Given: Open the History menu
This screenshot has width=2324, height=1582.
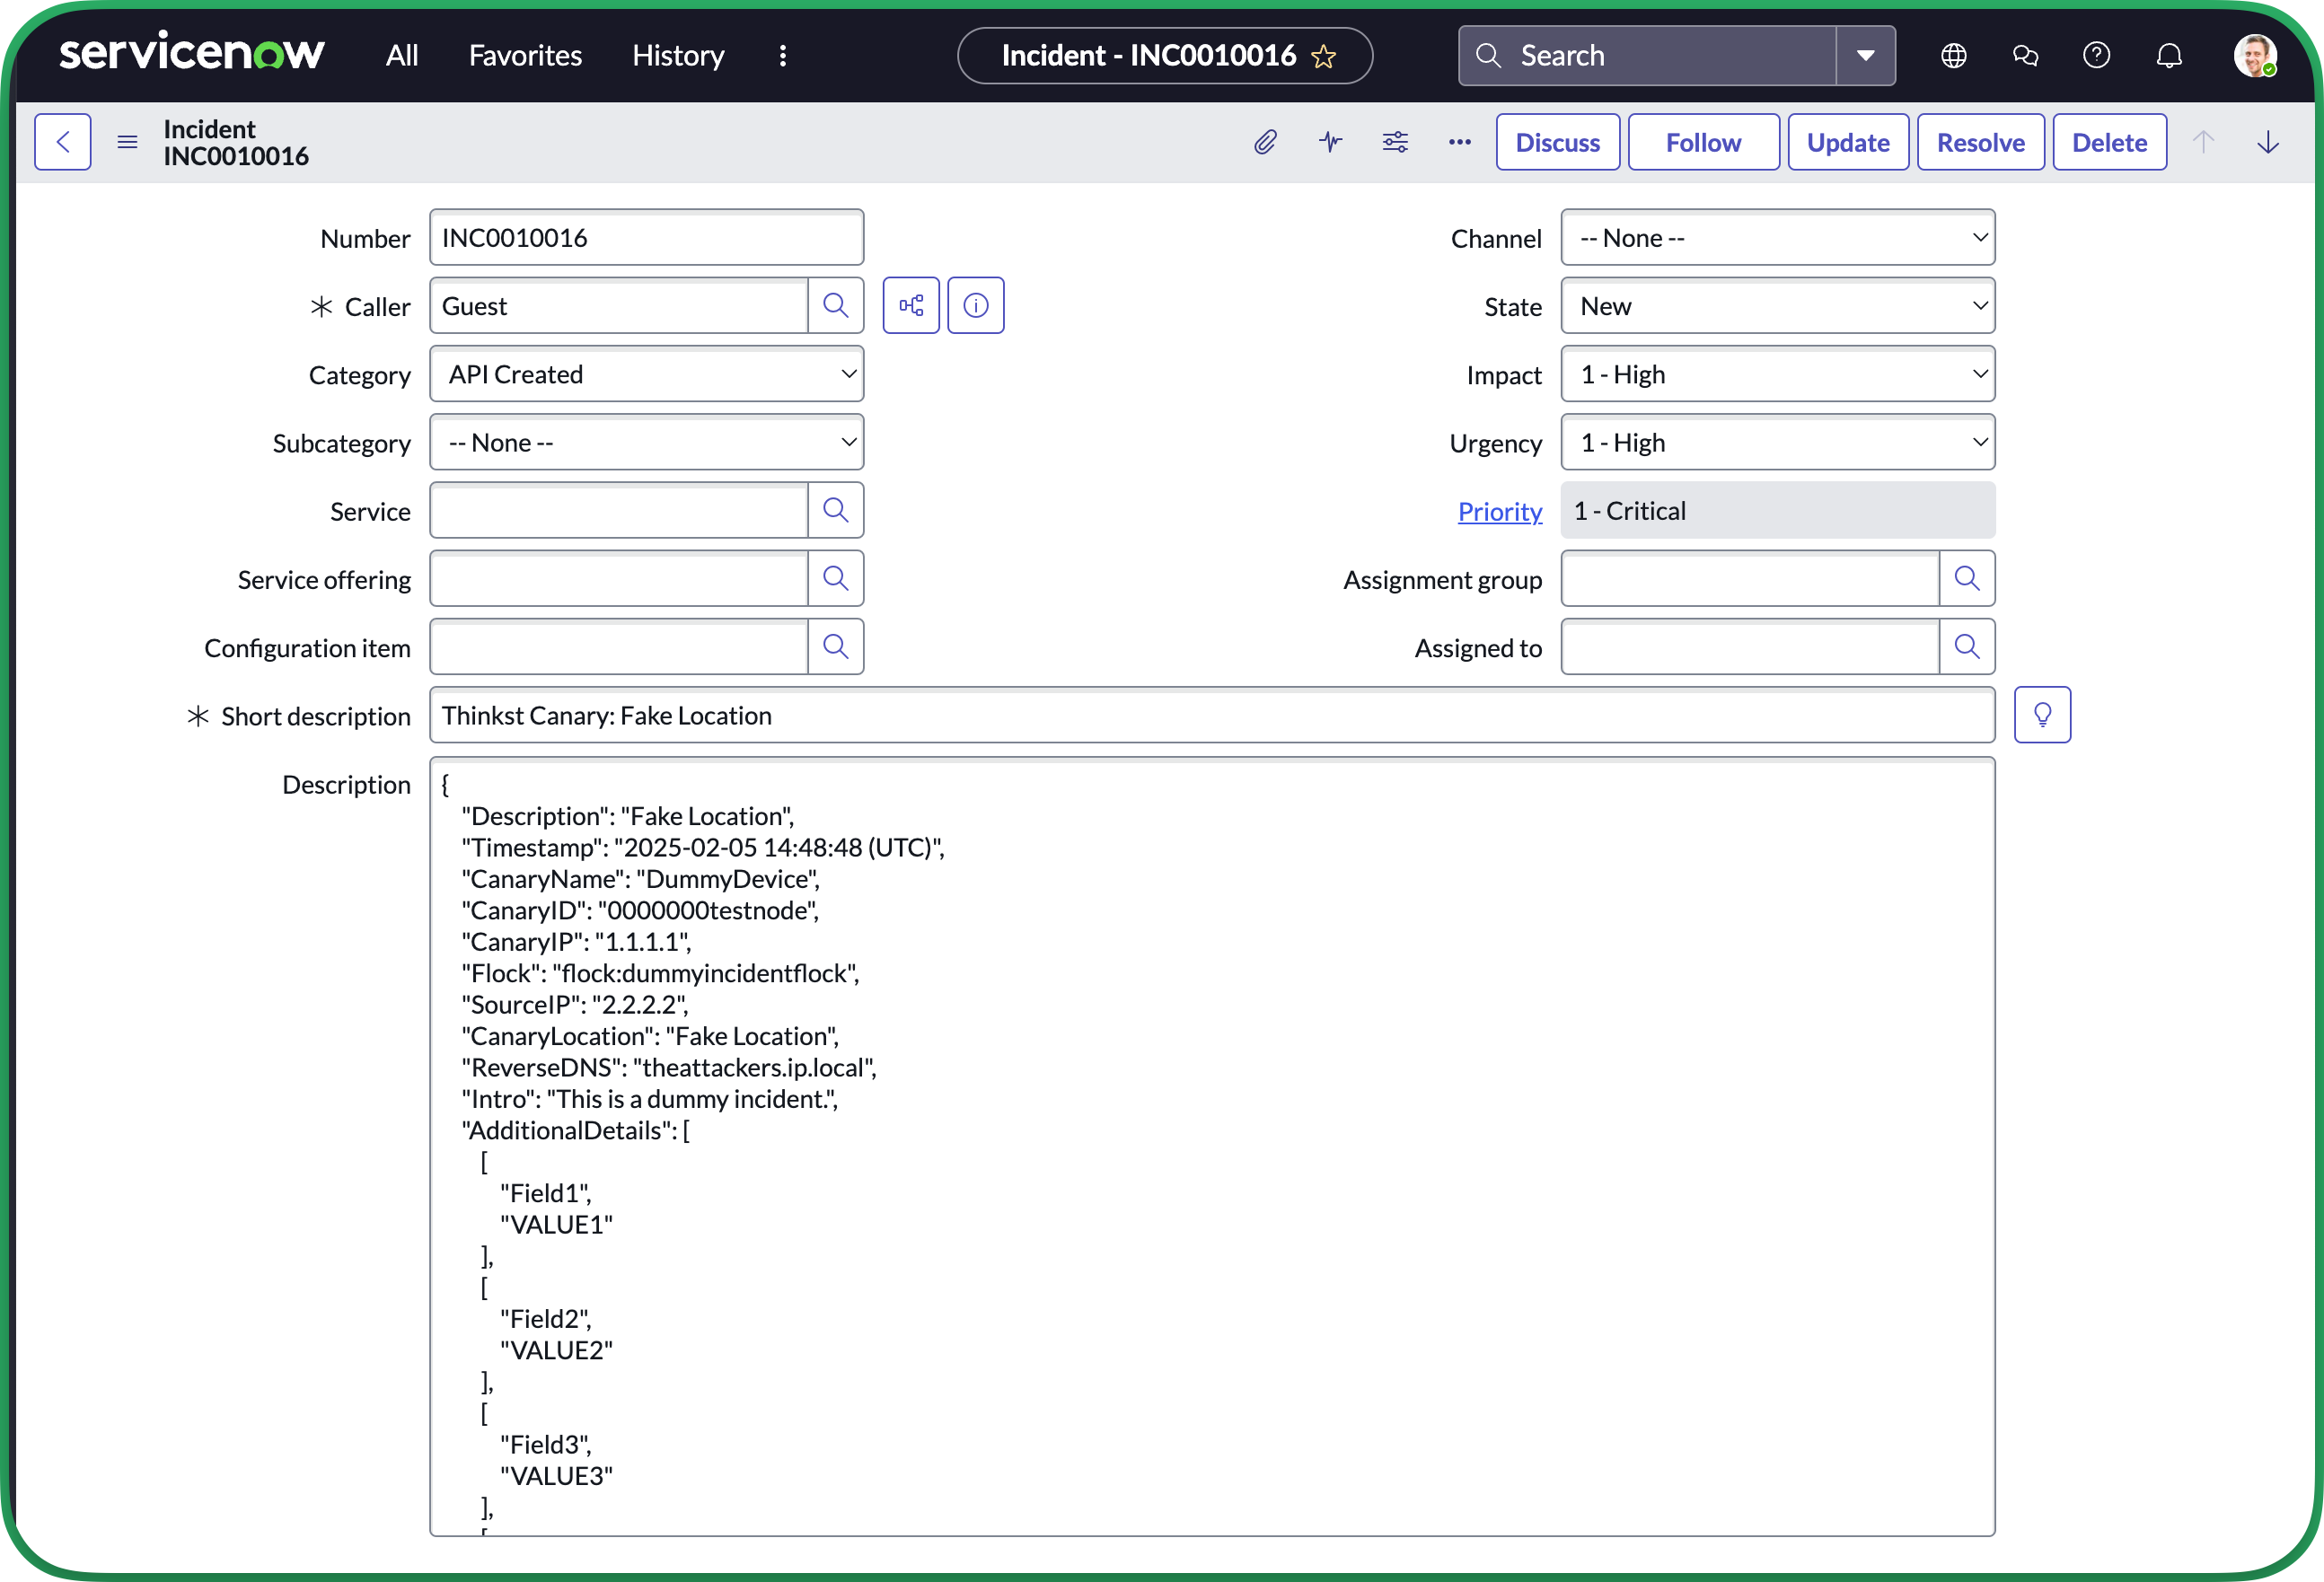Looking at the screenshot, I should (x=678, y=55).
